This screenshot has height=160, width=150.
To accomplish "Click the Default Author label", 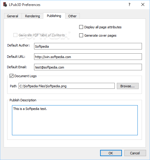I will coord(19,45).
